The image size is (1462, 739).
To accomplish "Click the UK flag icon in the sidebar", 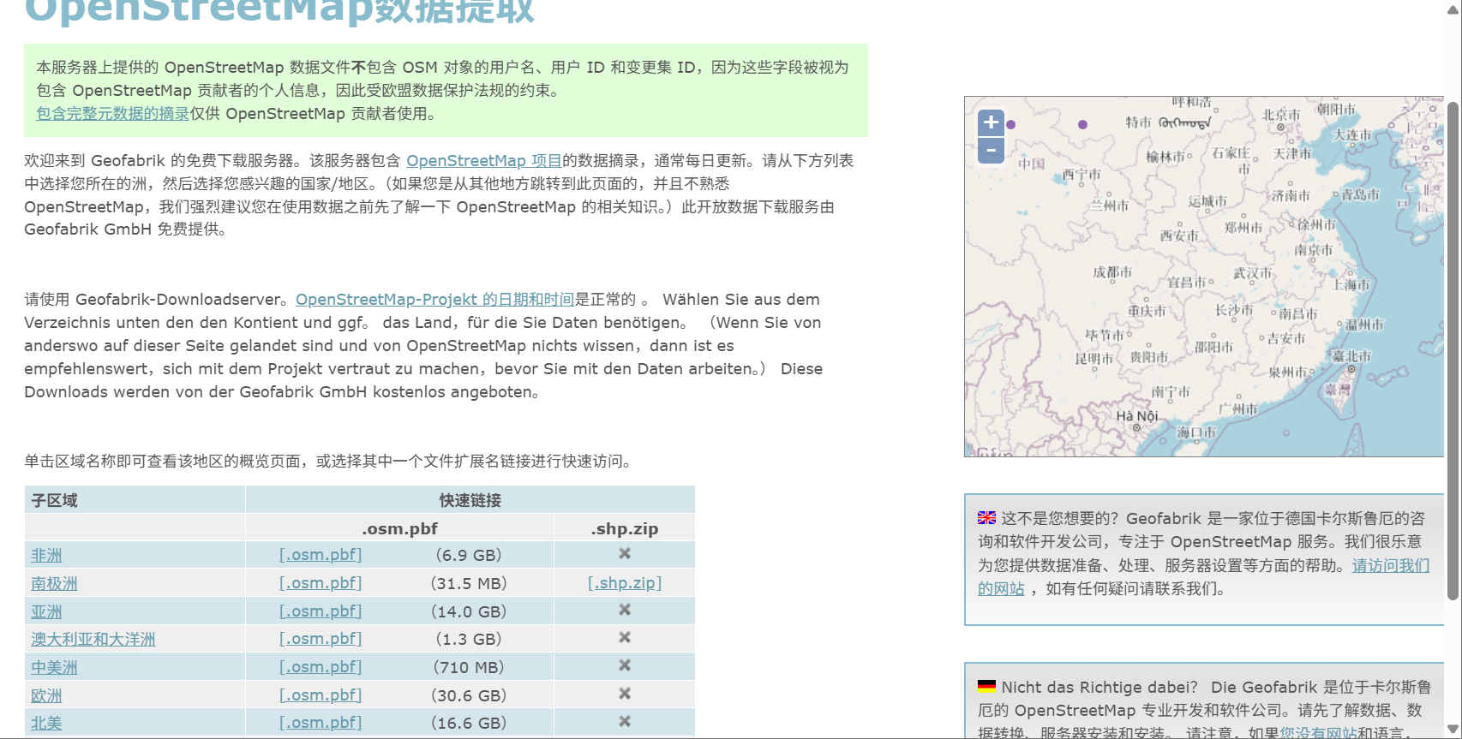I will (x=987, y=518).
